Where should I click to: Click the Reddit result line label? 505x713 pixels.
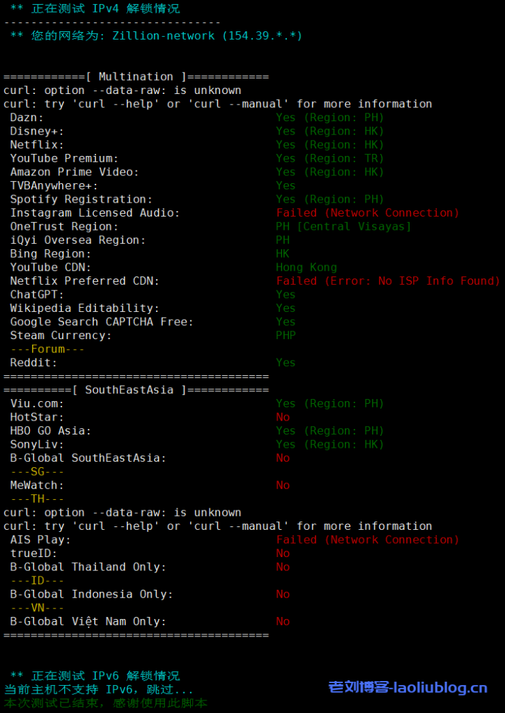point(34,363)
